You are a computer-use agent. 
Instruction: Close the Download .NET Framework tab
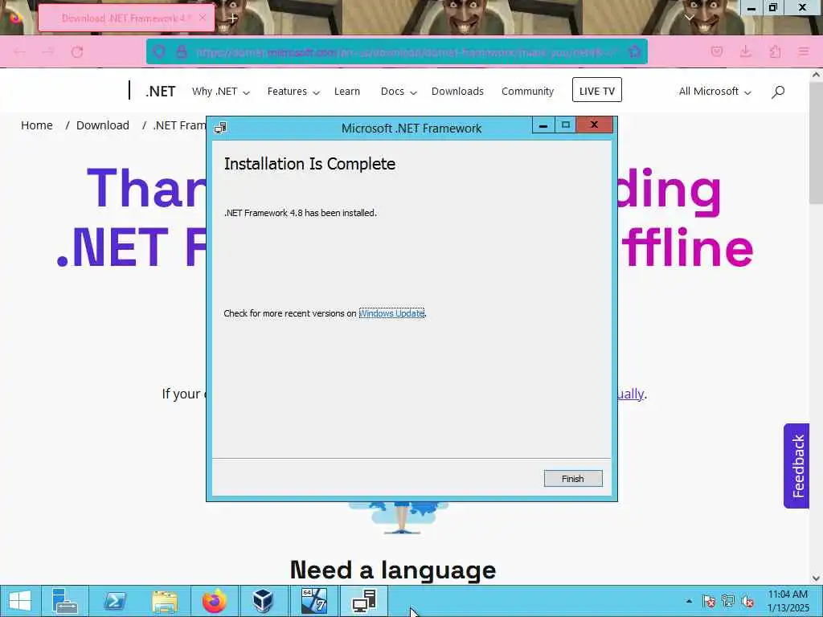pyautogui.click(x=203, y=18)
